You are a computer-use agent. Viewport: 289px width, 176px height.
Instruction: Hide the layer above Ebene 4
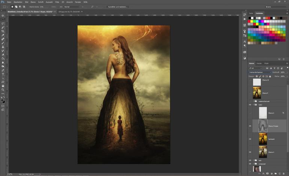[x=250, y=139]
